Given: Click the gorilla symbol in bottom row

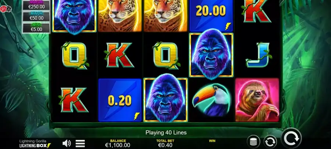Looking at the screenshot, I should pyautogui.click(x=166, y=100).
